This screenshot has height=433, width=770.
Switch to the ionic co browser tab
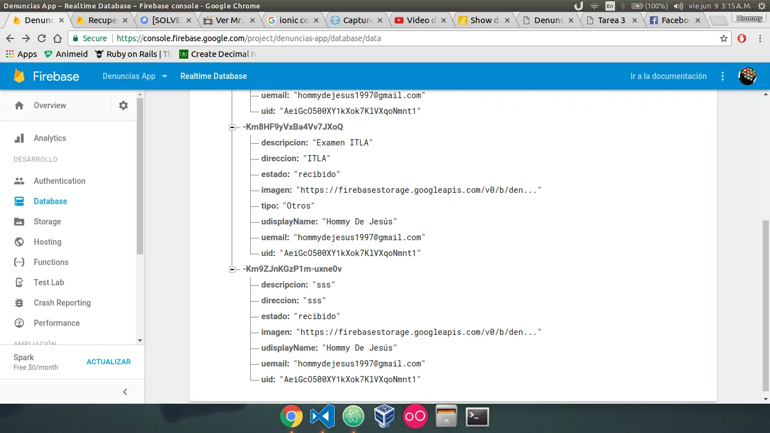click(294, 20)
